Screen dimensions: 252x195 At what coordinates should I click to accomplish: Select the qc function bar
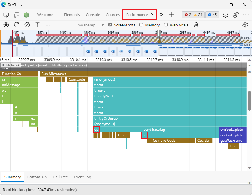click(x=117, y=130)
